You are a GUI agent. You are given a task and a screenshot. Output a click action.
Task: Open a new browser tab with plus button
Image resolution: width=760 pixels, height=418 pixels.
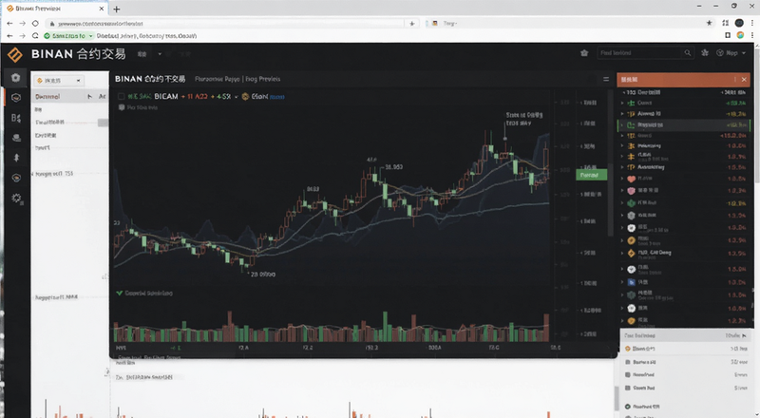click(116, 9)
